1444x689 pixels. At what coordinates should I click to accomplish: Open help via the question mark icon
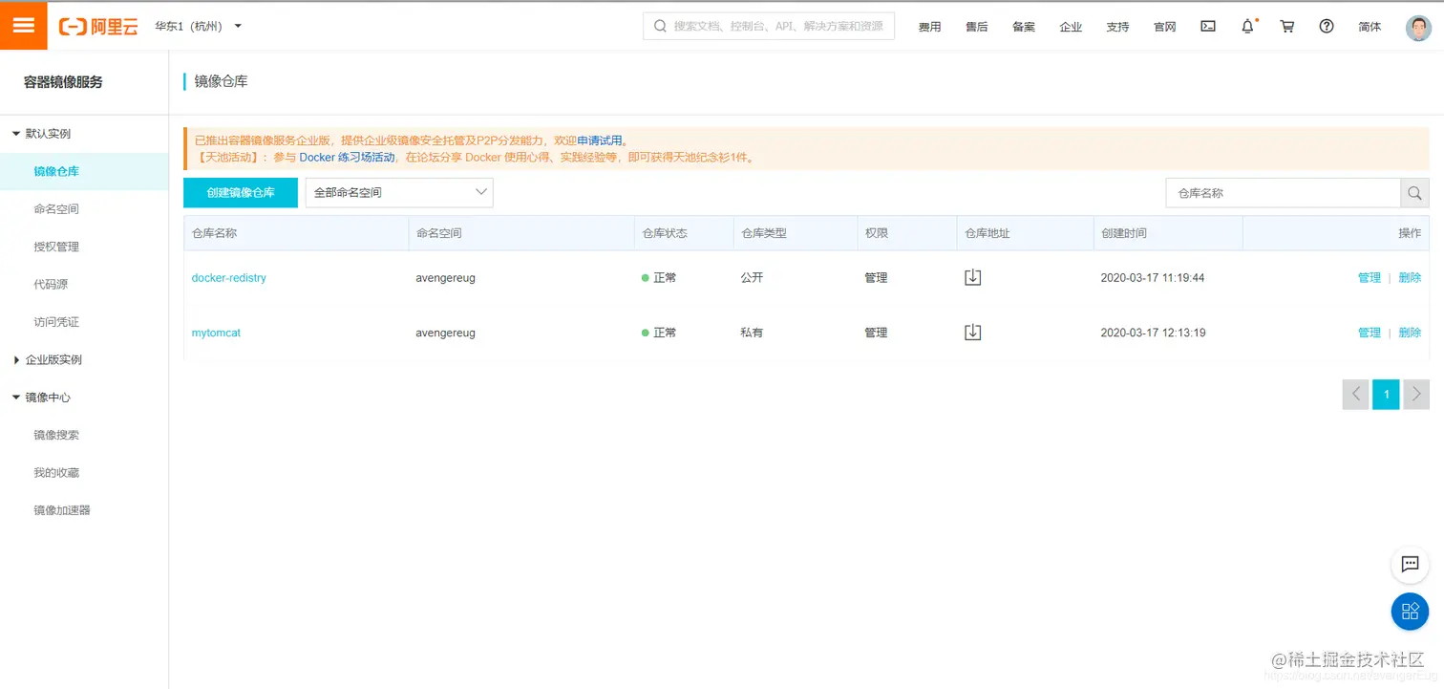coord(1327,26)
